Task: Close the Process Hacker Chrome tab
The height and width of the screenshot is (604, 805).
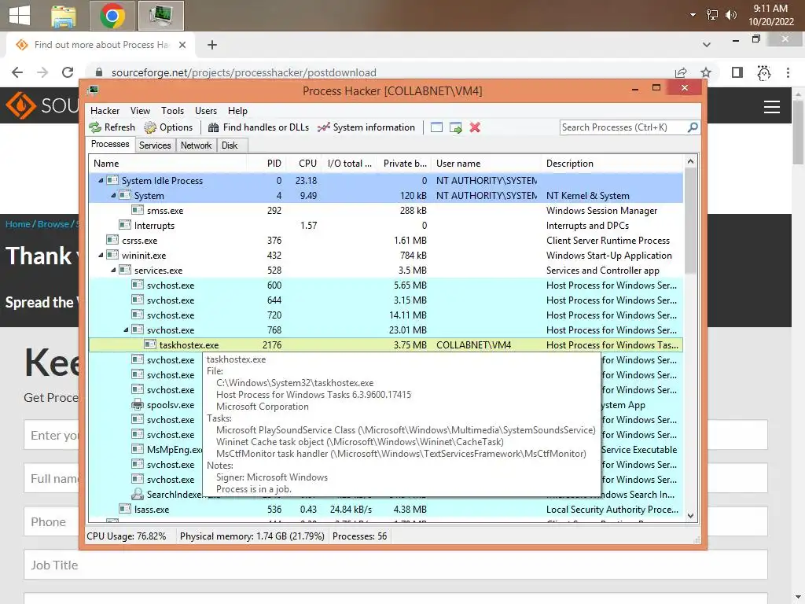Action: click(x=182, y=45)
